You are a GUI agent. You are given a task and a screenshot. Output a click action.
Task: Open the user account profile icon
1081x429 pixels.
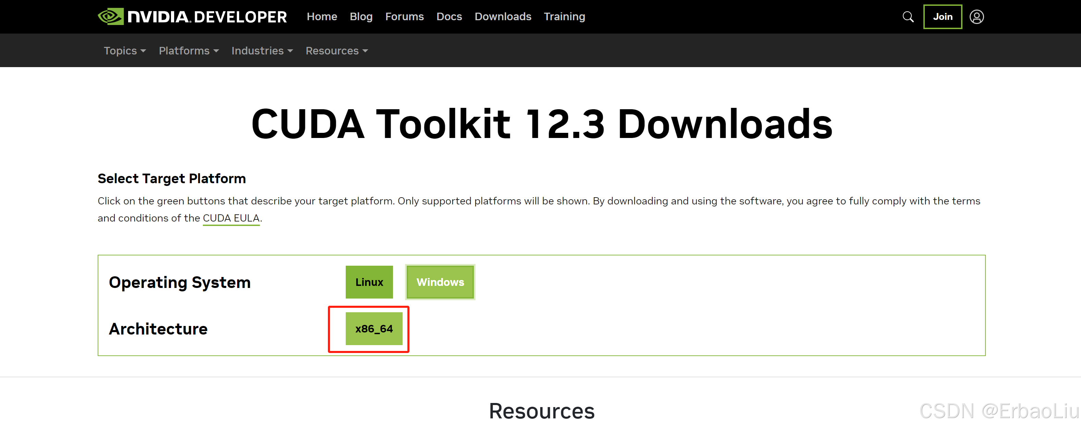(976, 17)
